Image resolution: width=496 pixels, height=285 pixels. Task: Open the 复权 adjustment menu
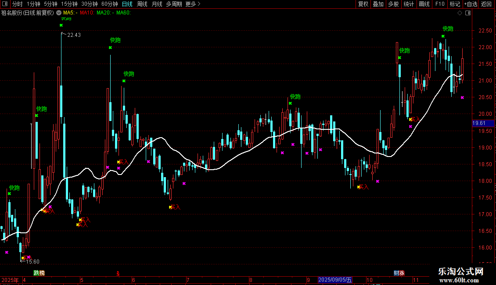[363, 4]
